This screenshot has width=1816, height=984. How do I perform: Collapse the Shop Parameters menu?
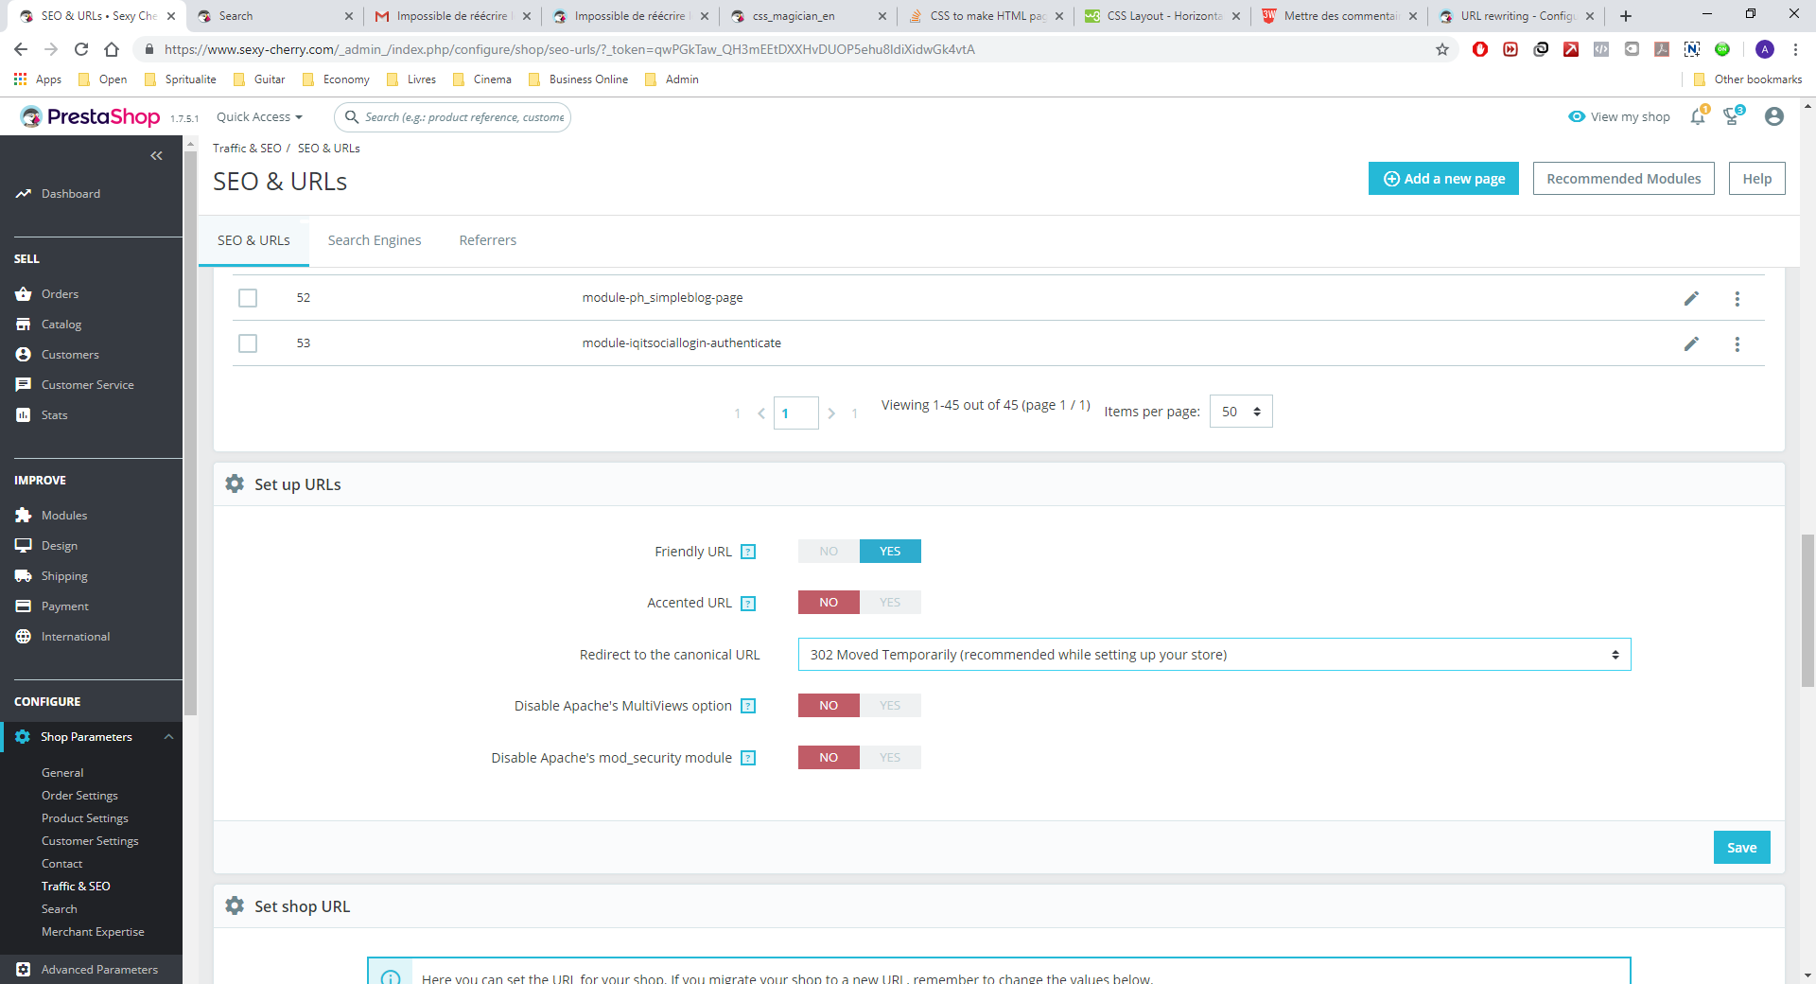pos(168,737)
